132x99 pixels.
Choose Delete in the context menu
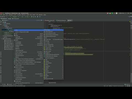(29, 57)
